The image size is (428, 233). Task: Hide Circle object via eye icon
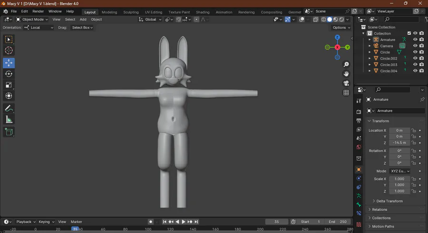(415, 52)
